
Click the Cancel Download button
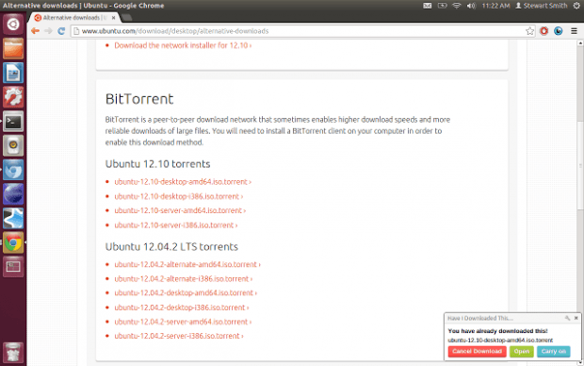tap(478, 352)
